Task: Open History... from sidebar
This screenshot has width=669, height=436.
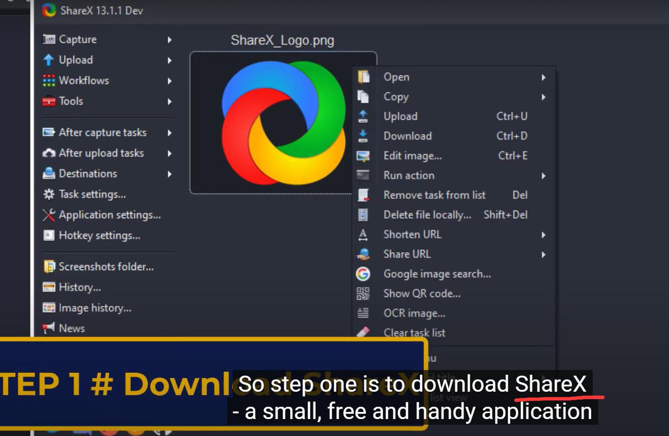Action: point(80,287)
